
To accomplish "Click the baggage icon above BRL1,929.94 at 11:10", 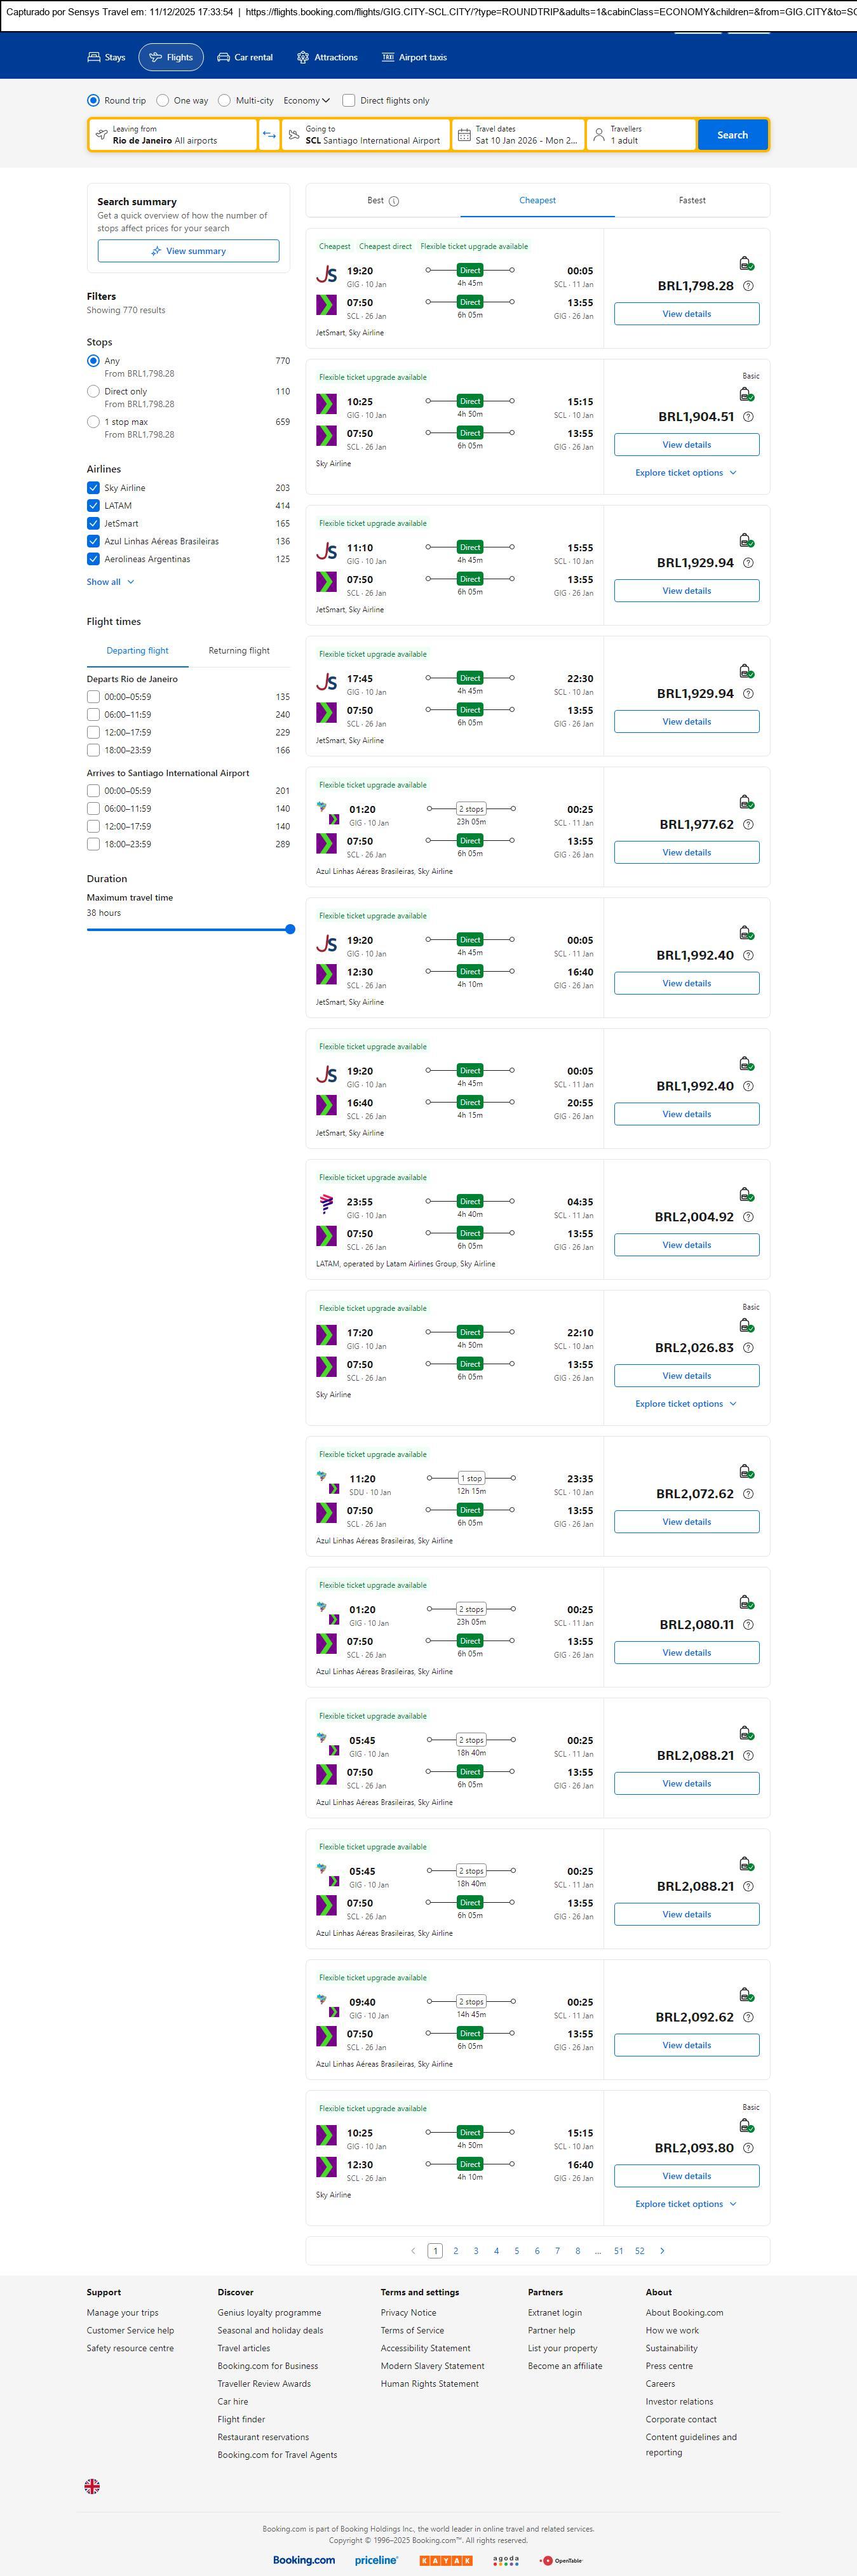I will (x=745, y=541).
